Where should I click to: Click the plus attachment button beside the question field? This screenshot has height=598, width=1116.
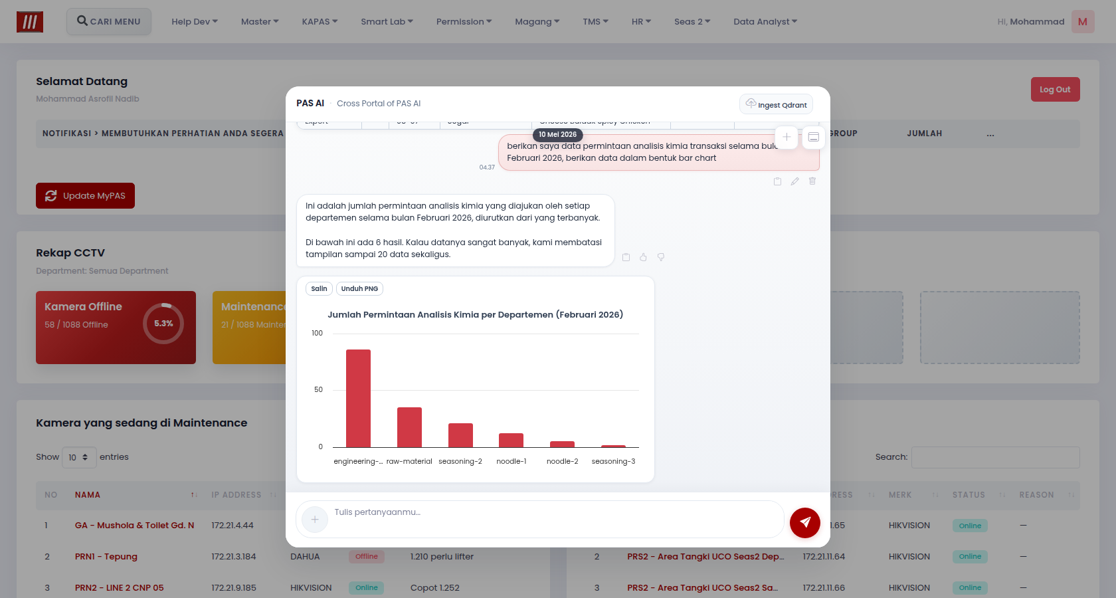point(315,520)
